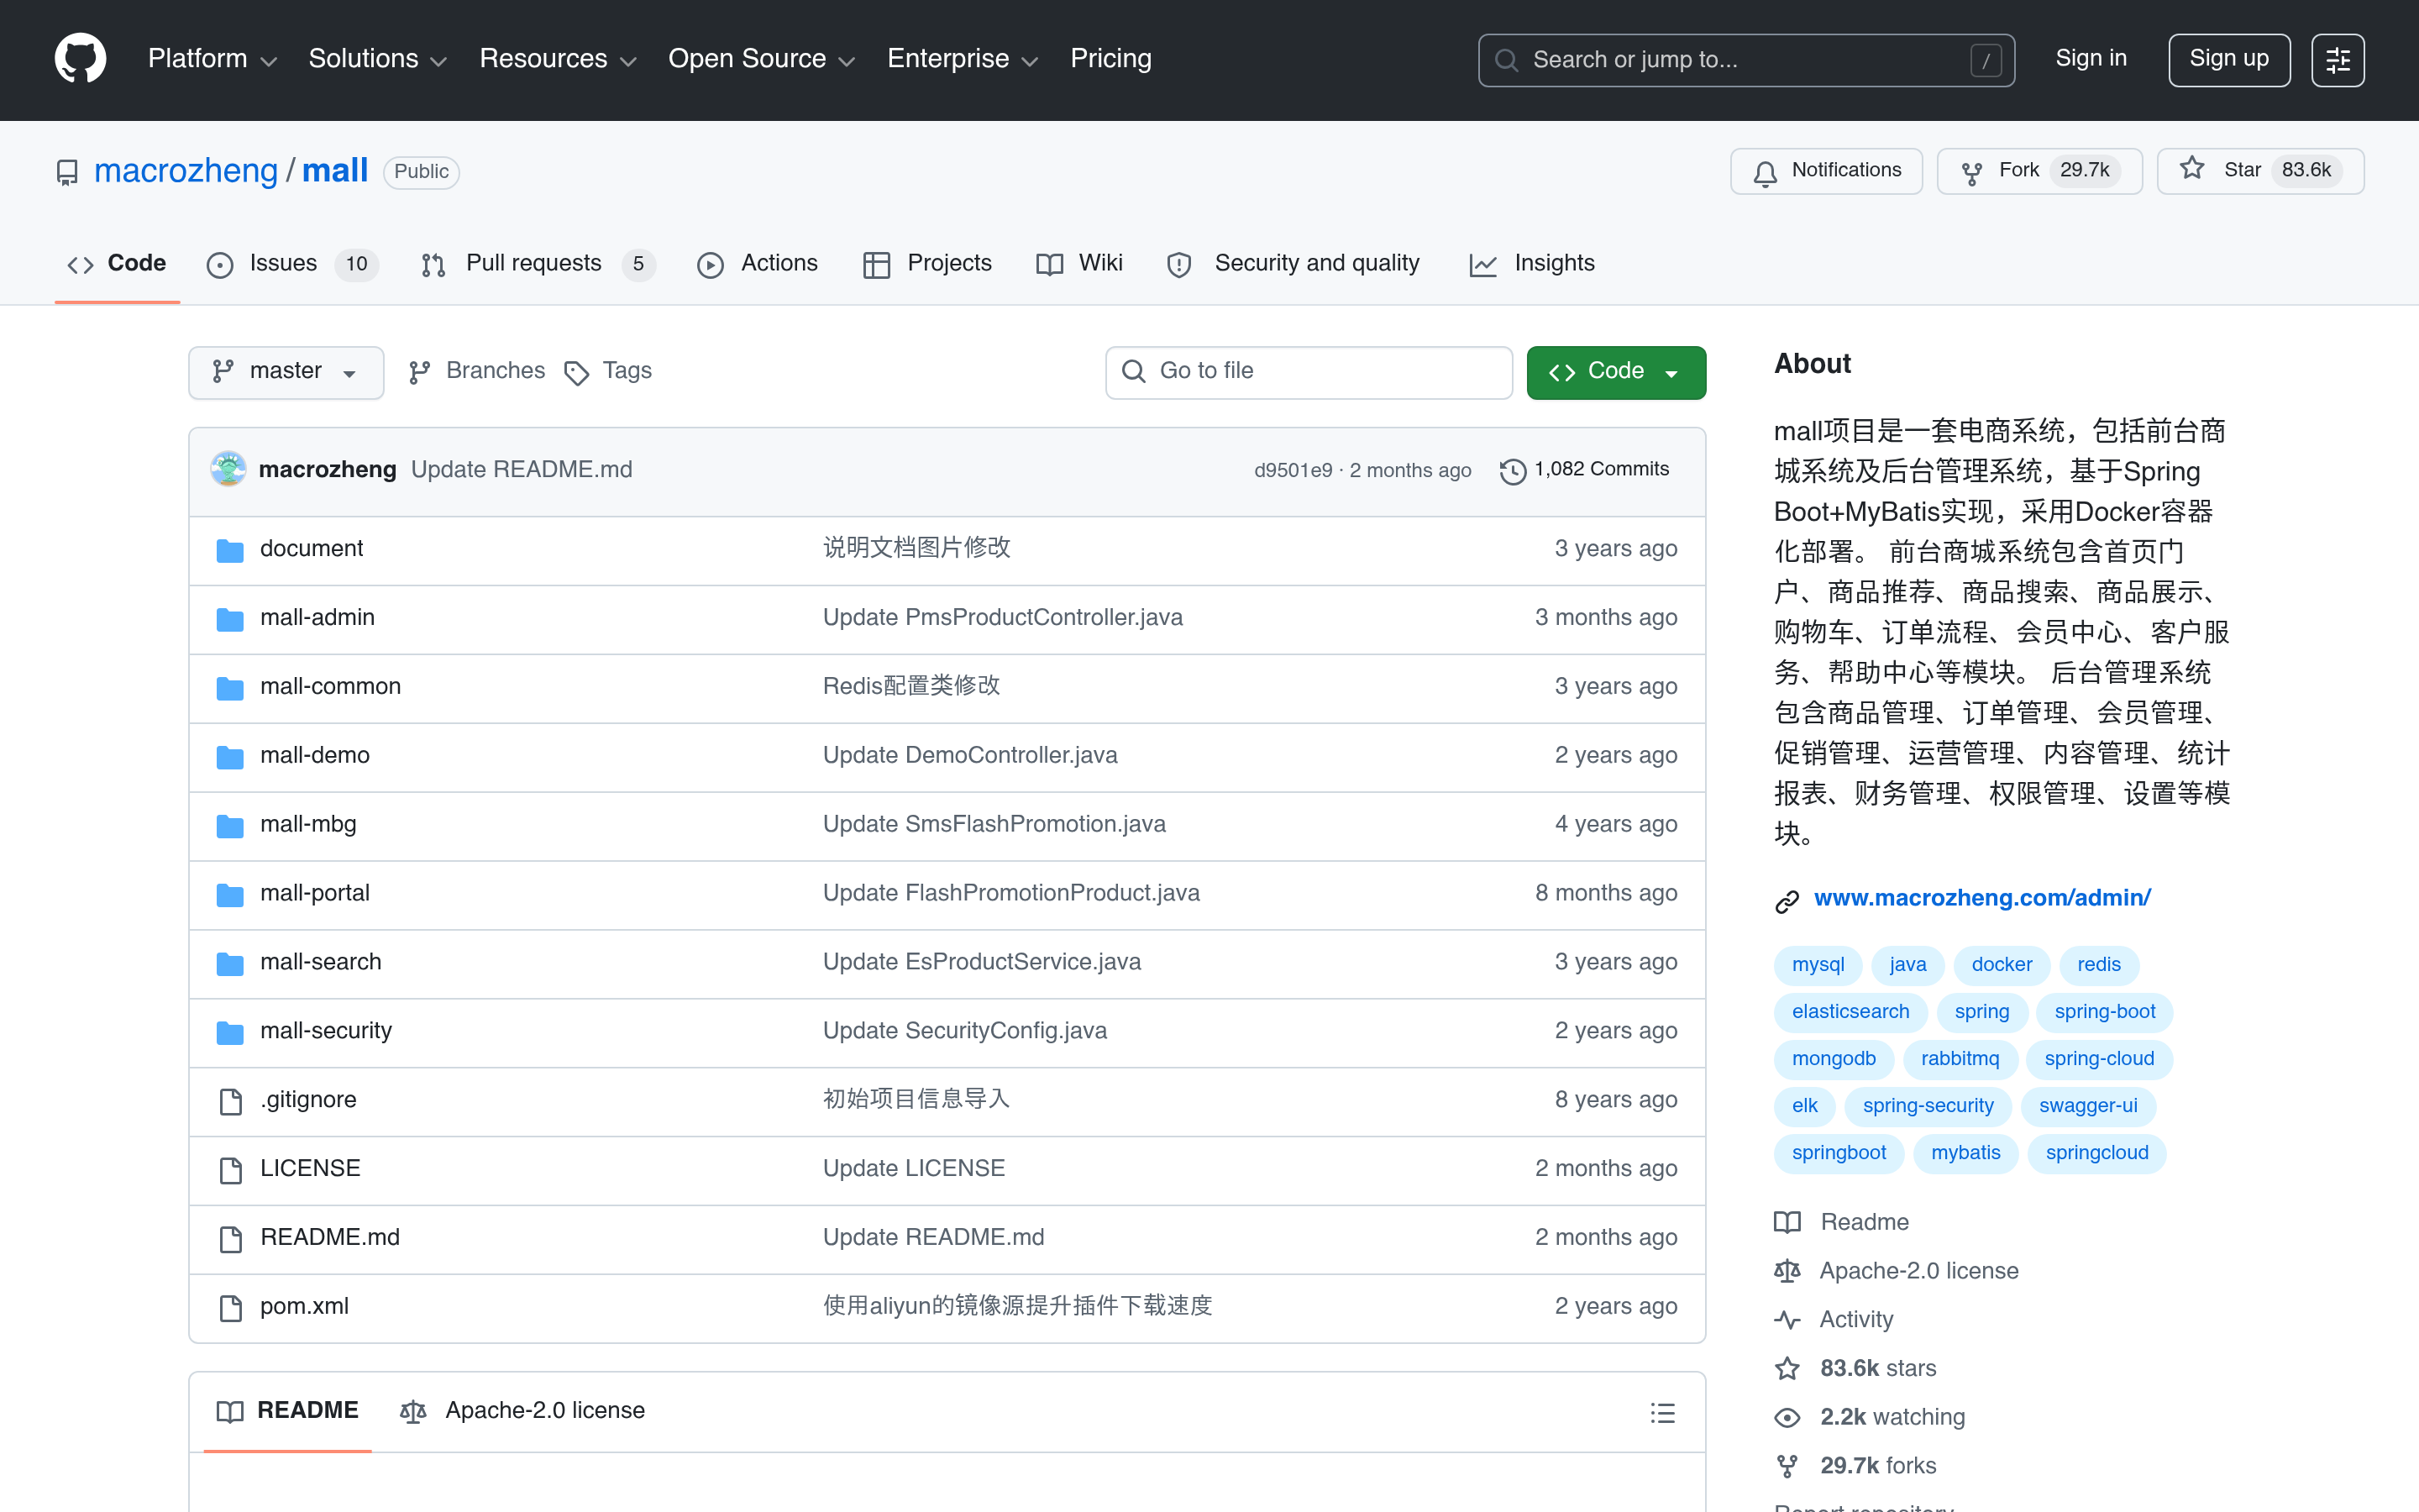Open the Pull requests tab
2419x1512 pixels.
[537, 264]
